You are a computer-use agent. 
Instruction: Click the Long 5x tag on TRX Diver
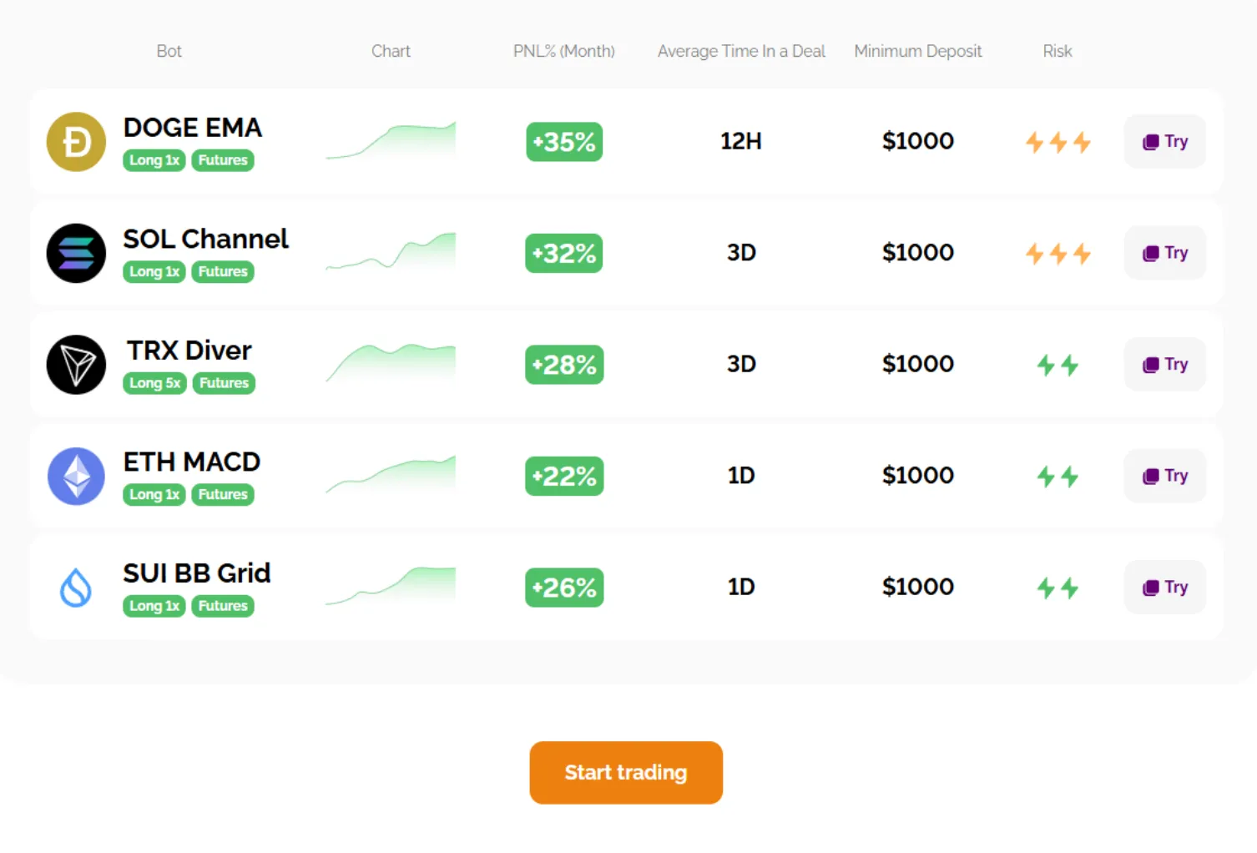coord(154,383)
